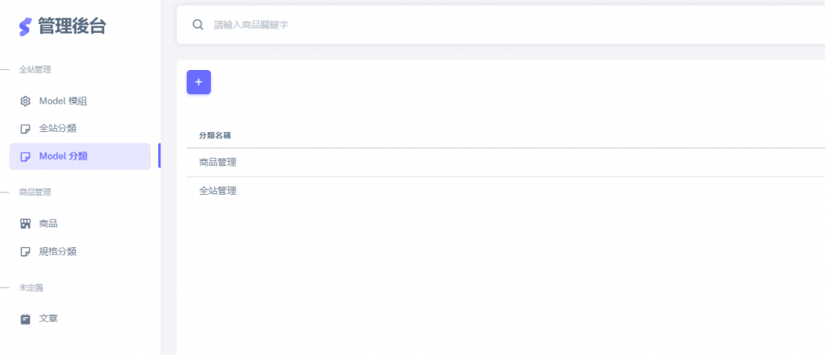The image size is (825, 355).
Task: Click the note icon beside 全站分類
Action: [x=25, y=129]
